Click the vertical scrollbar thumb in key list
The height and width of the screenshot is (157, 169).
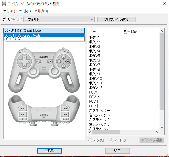click(x=162, y=71)
